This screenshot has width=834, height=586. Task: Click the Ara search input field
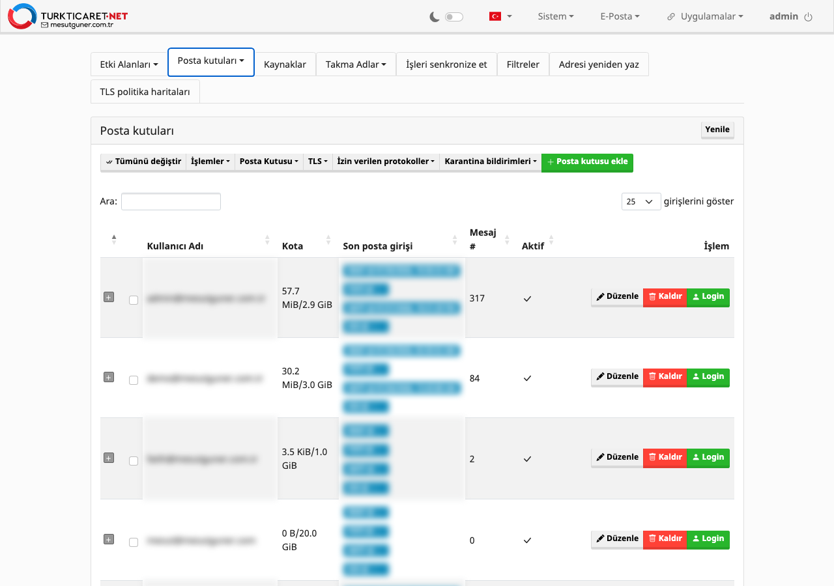click(x=171, y=202)
